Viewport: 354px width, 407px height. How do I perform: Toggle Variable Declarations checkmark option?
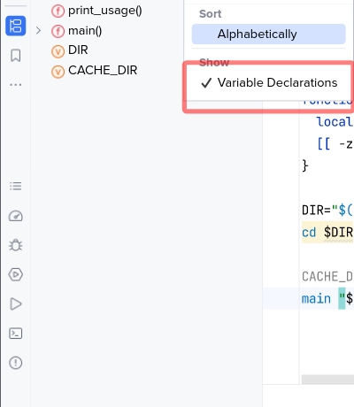[269, 83]
